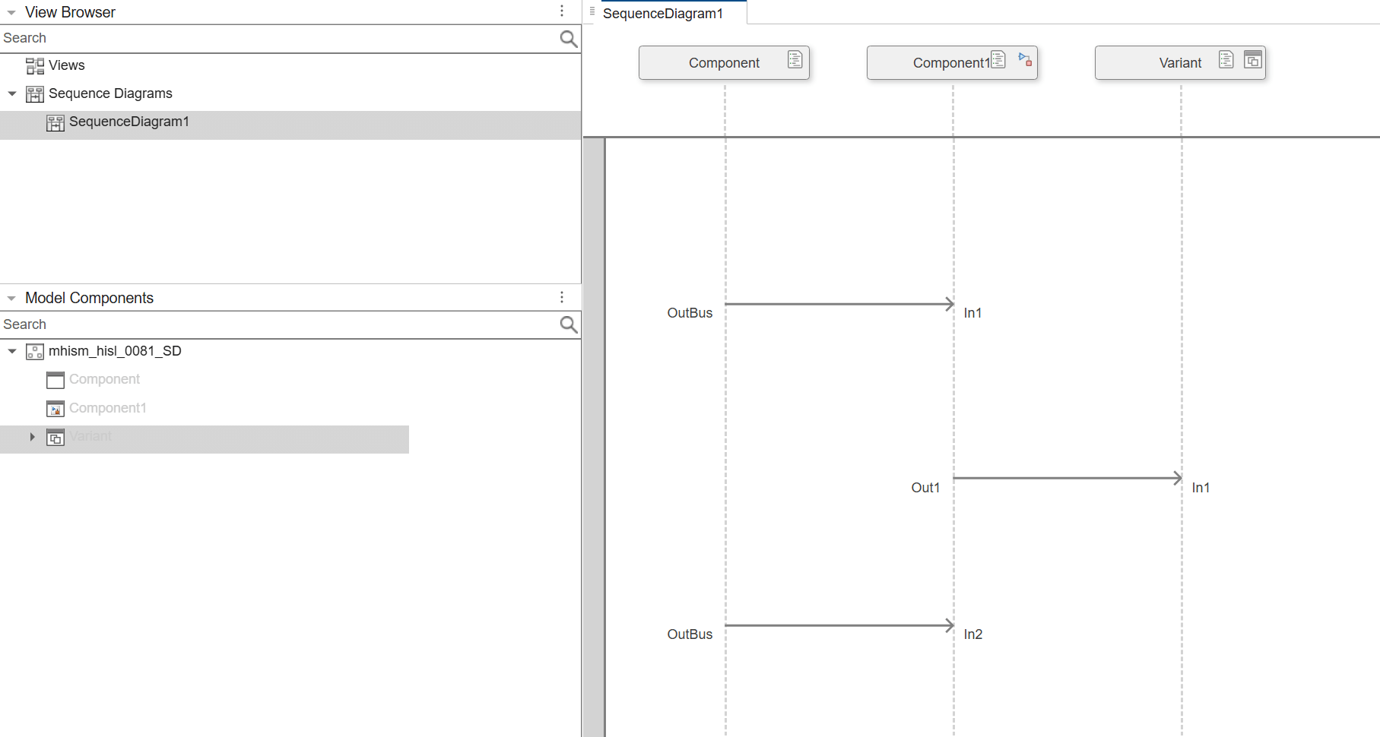
Task: Click the variant icon on Variant lifeline header
Action: [x=1253, y=59]
